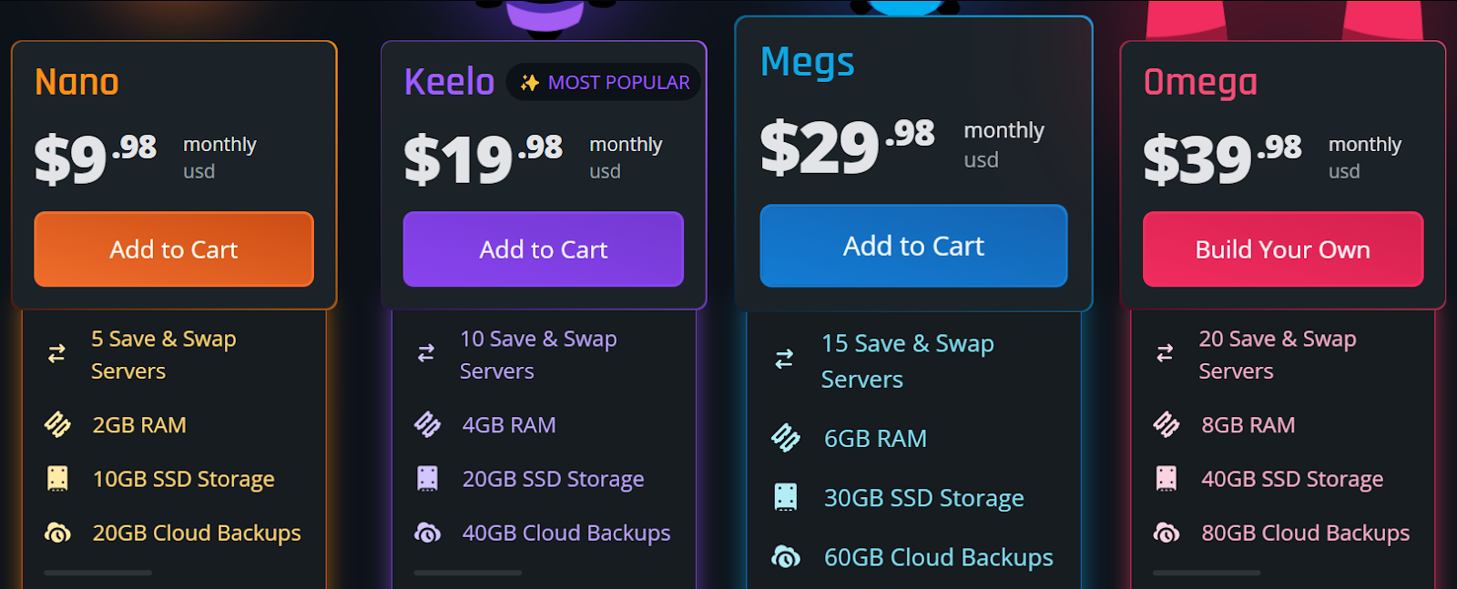Click the Omega card bottom scrollbar
This screenshot has height=589, width=1457.
tap(1207, 573)
